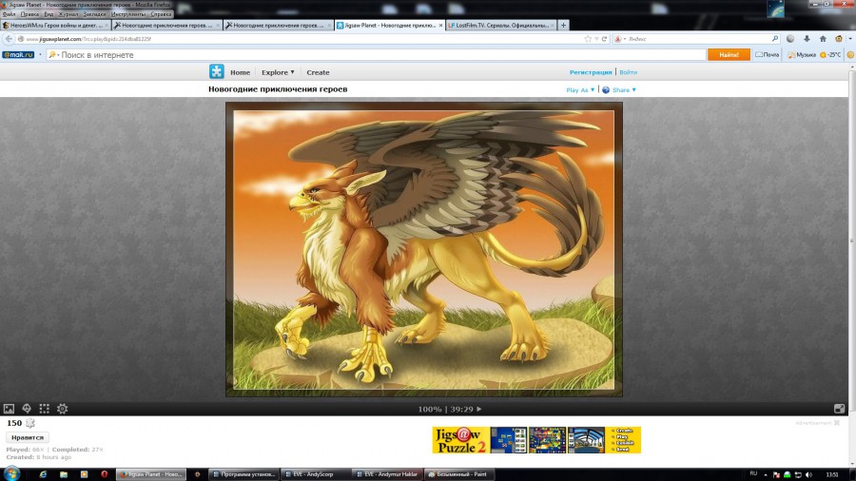Image resolution: width=856 pixels, height=481 pixels.
Task: Click the bookmark star in address bar
Action: click(588, 39)
